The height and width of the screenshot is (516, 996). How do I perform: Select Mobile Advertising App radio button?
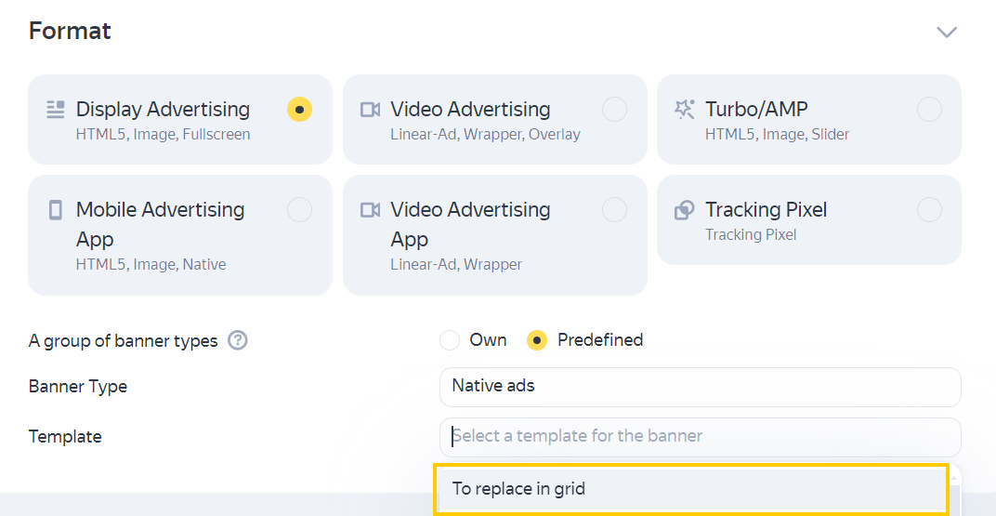click(x=299, y=210)
